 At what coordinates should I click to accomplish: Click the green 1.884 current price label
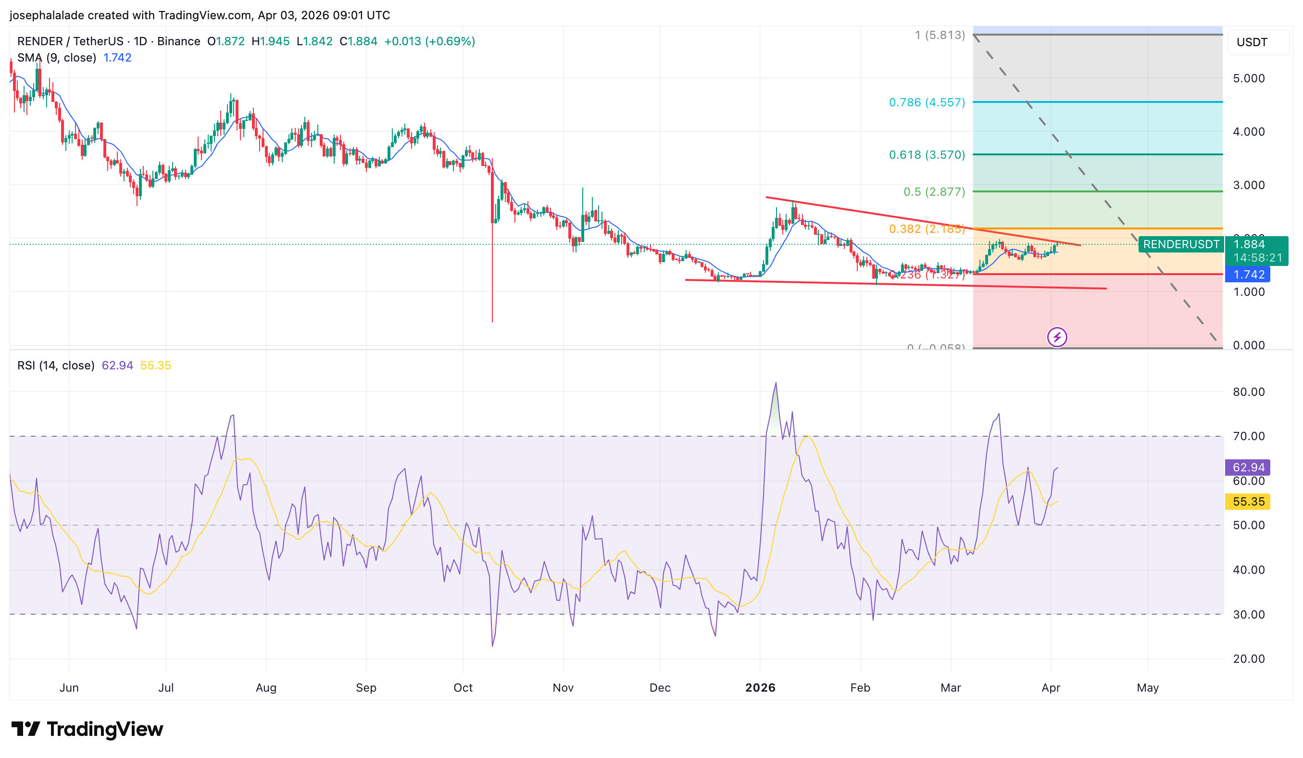(x=1249, y=244)
